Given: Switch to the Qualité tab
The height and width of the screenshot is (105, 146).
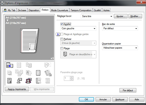Looking at the screenshot, I should point(97,10).
